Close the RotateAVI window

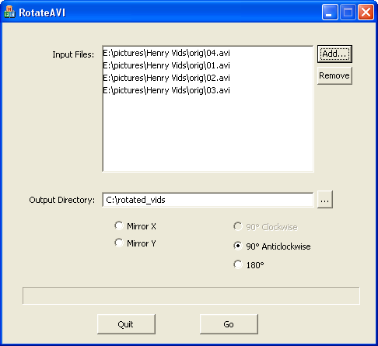(x=366, y=12)
